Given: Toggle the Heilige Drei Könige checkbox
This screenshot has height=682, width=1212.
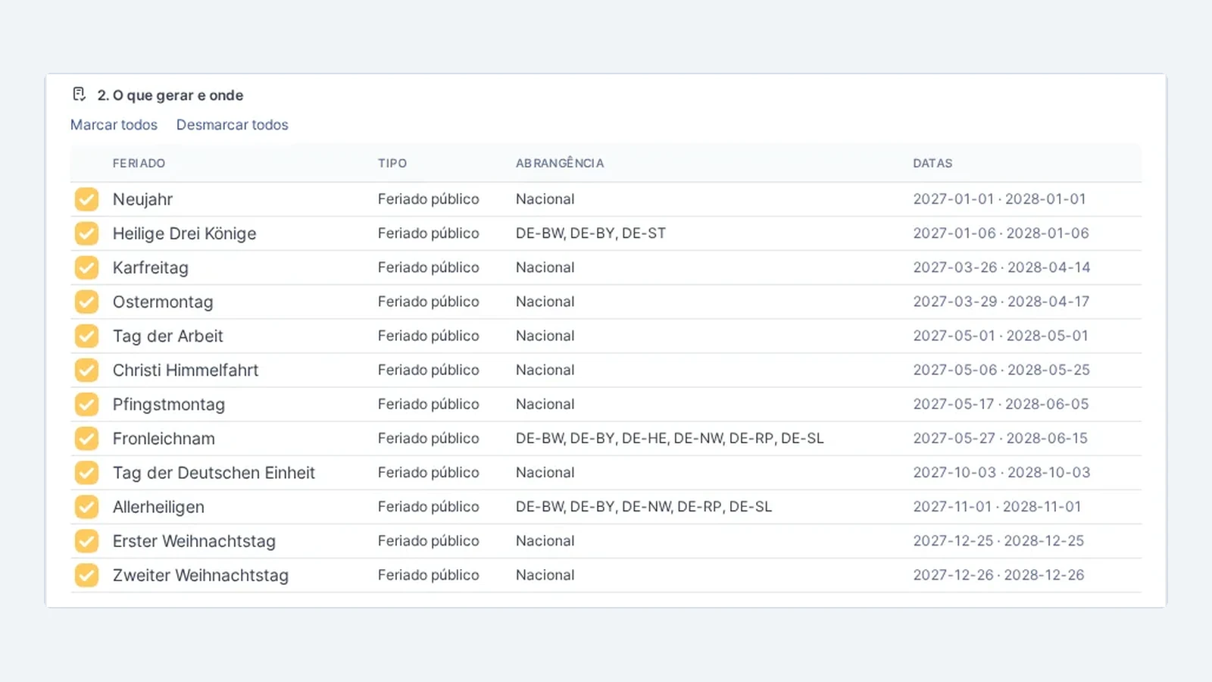Looking at the screenshot, I should point(86,233).
